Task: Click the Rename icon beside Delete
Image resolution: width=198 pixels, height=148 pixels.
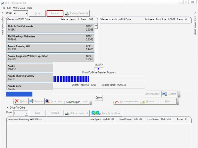Action: (31, 101)
